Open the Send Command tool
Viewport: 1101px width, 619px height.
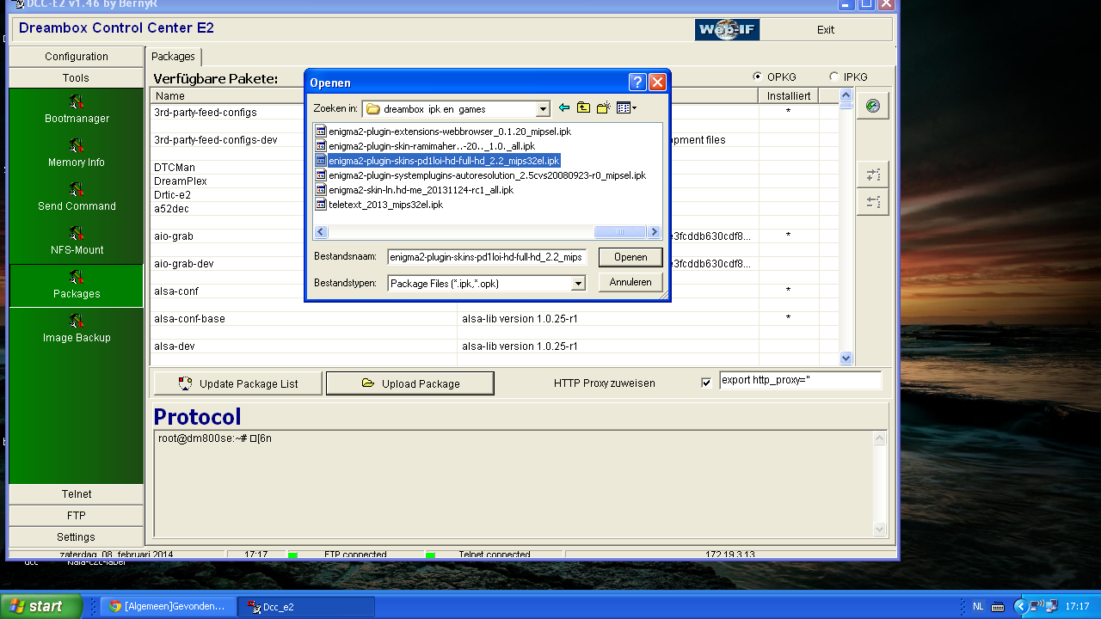[77, 198]
